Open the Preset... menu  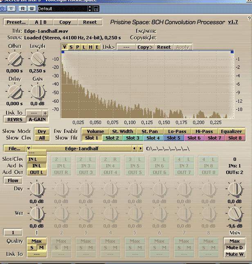pos(16,22)
